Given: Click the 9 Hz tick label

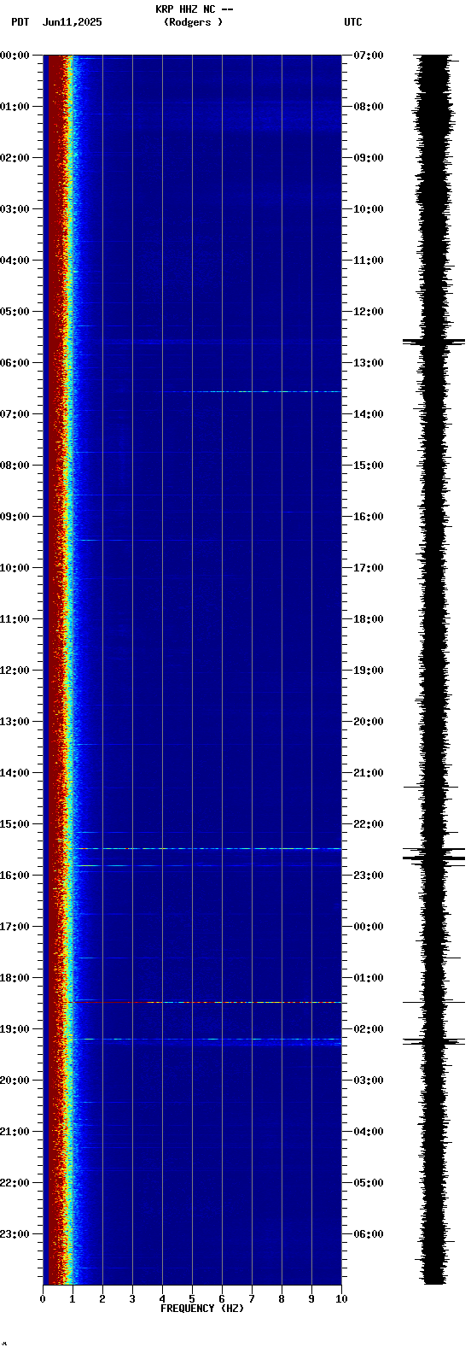Looking at the screenshot, I should click(x=311, y=1299).
